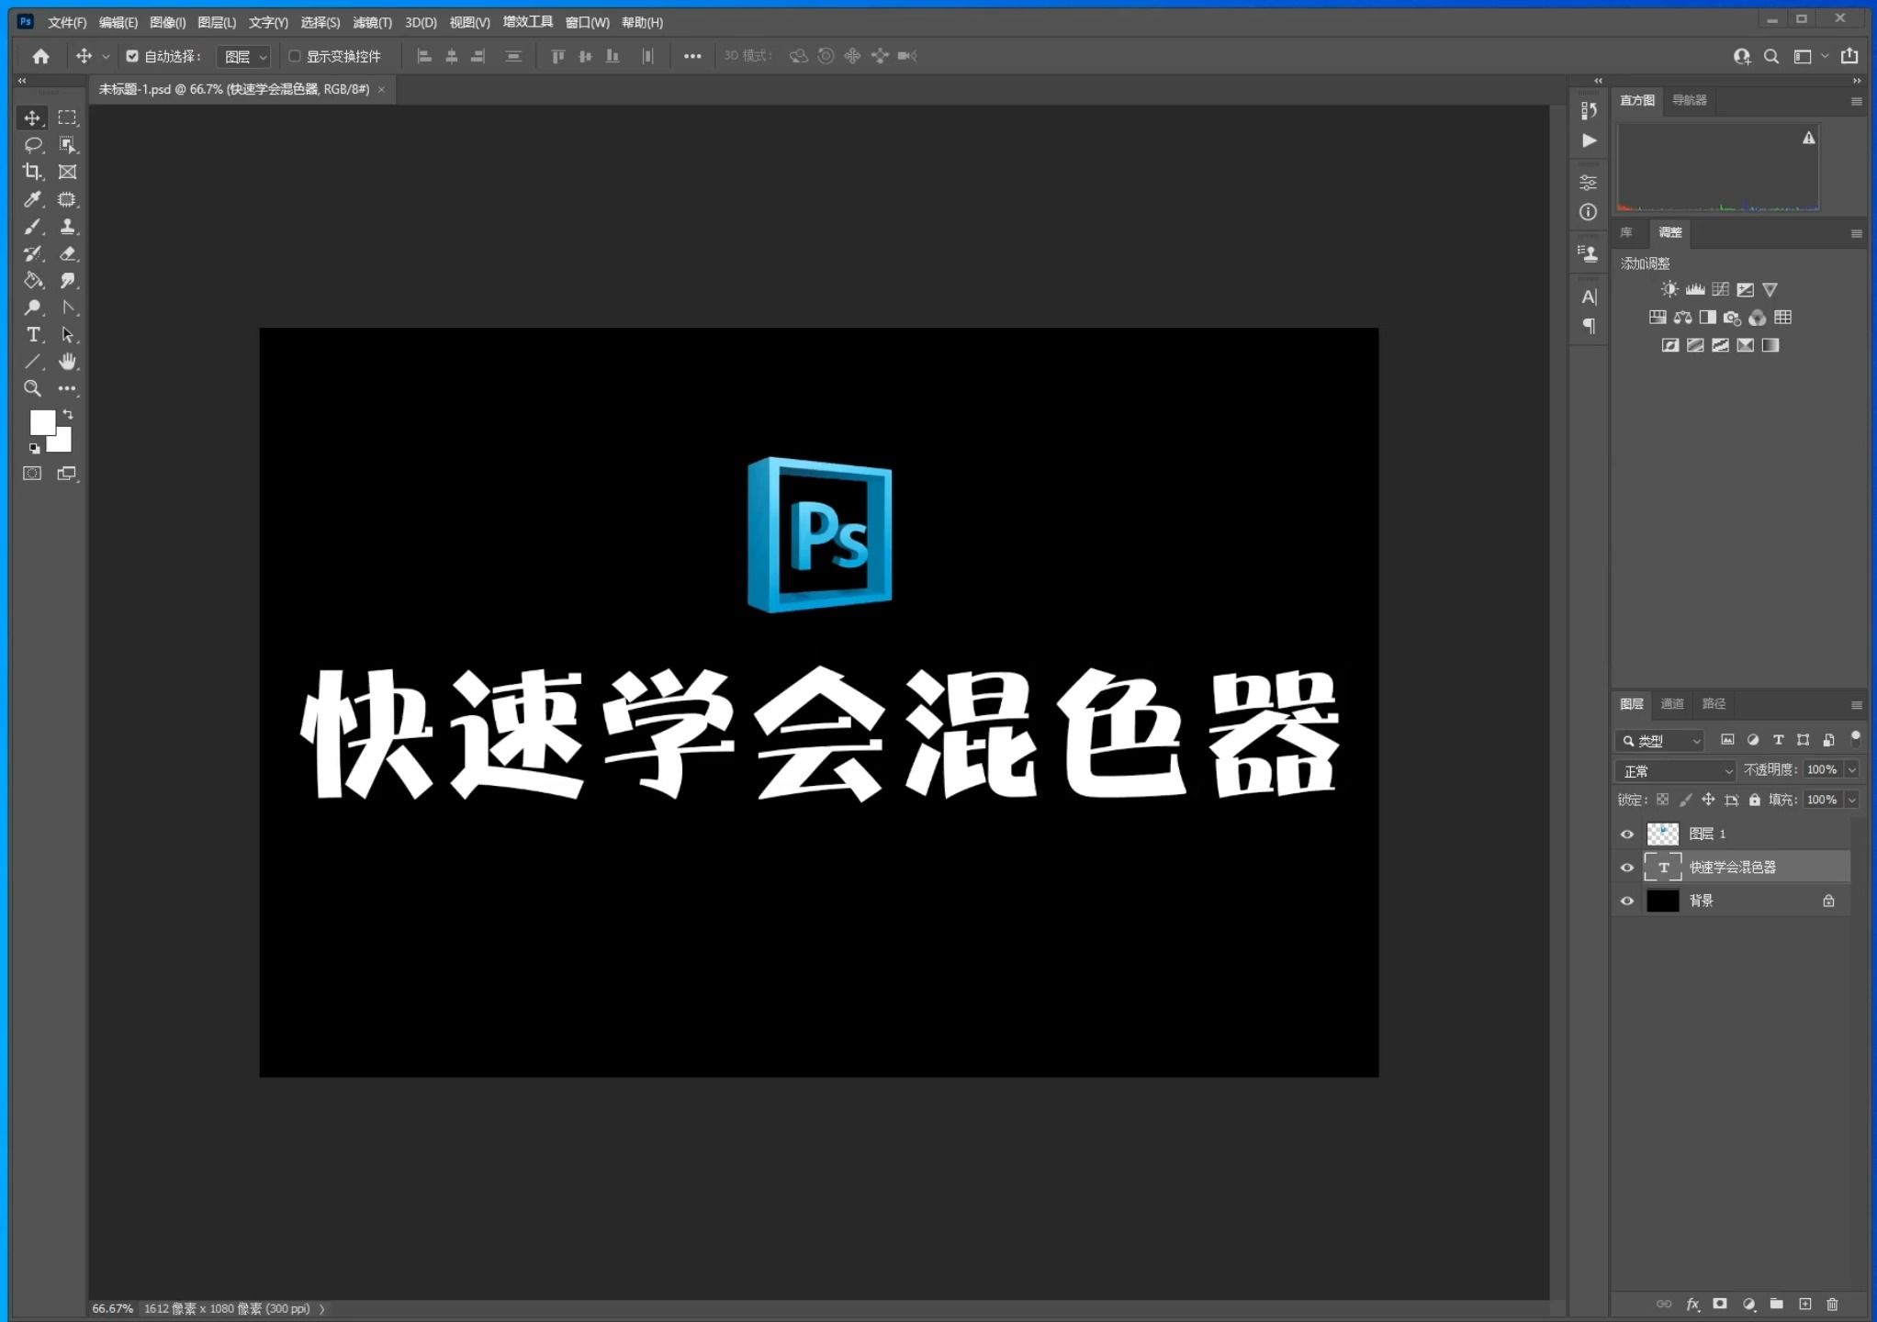Open Edit Toolbar three-dots menu
This screenshot has height=1322, width=1877.
[x=67, y=388]
